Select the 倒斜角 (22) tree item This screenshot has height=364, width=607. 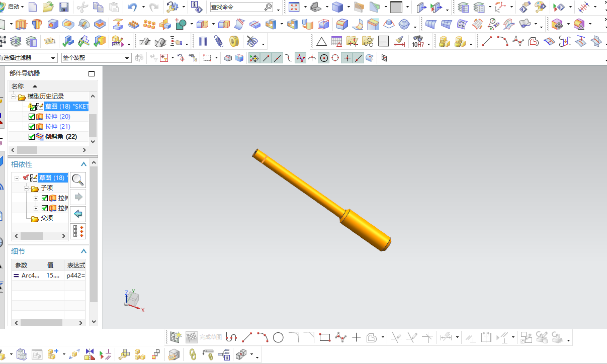[61, 137]
